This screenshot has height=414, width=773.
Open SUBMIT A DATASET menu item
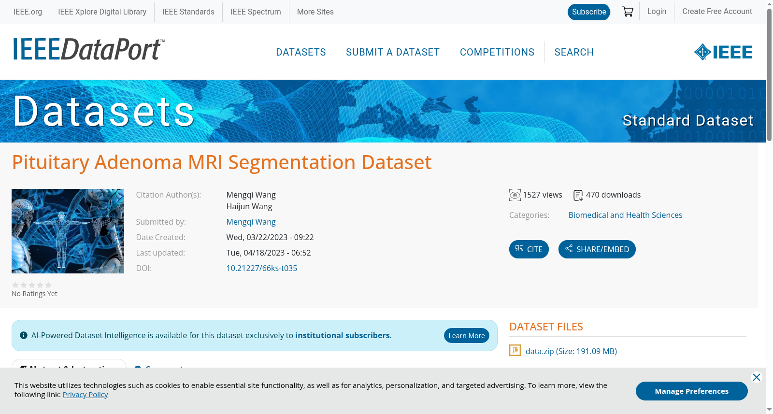[x=393, y=52]
